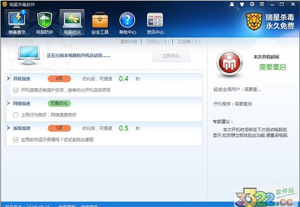Click the 瑞星杀毒 永久免费 slogan
The width and height of the screenshot is (300, 207).
pos(280,21)
